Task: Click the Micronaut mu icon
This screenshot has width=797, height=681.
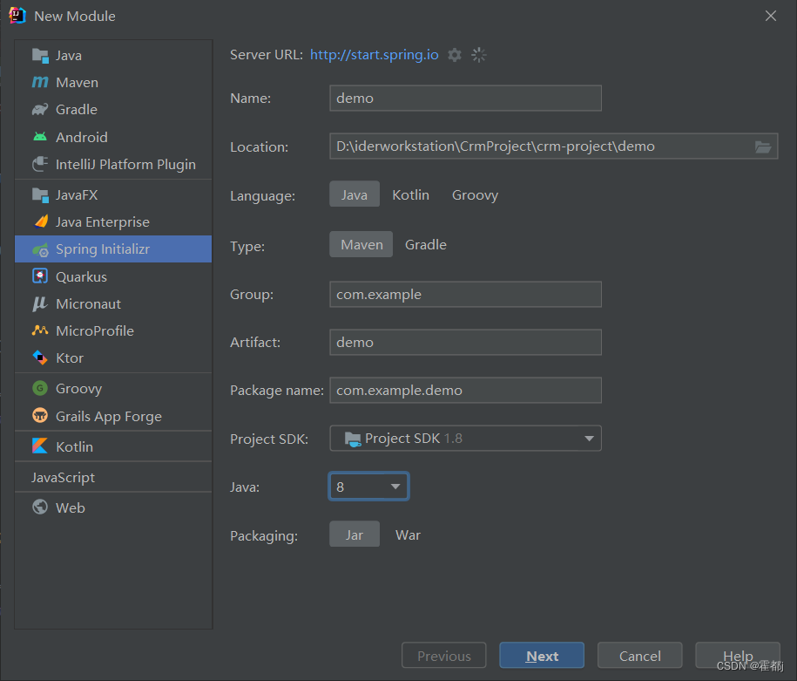Action: pyautogui.click(x=40, y=303)
